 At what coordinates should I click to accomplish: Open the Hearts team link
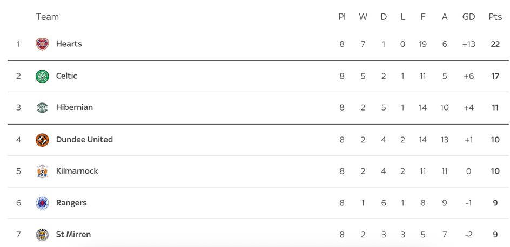click(69, 44)
